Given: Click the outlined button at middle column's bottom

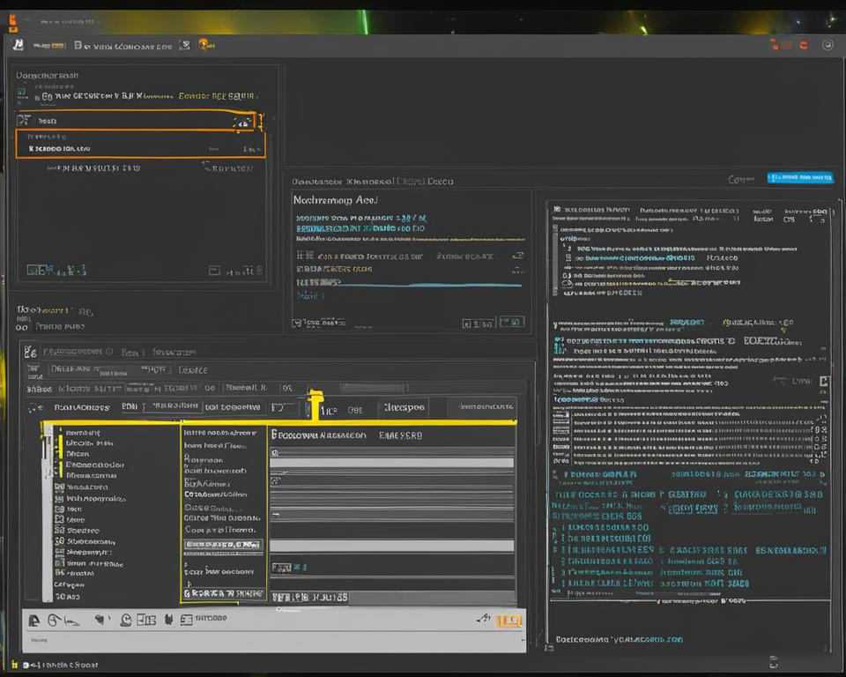Looking at the screenshot, I should (223, 594).
